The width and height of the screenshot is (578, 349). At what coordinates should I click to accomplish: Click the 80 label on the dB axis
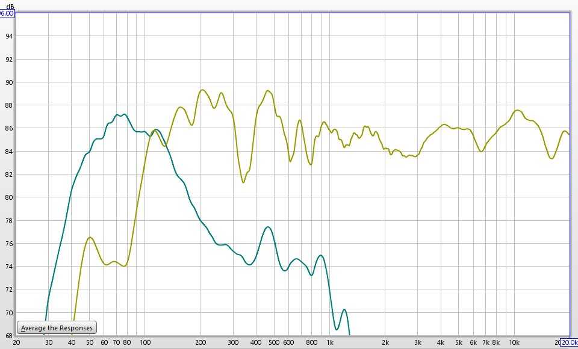9,197
